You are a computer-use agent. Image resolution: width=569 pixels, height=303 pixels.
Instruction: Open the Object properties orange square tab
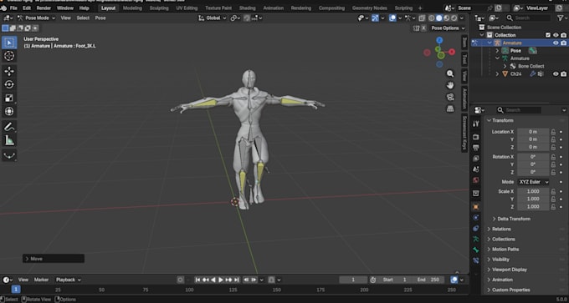(476, 207)
